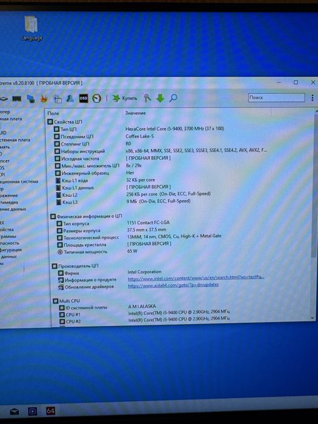
Task: Launch monitor diagnostics from the toolbar
Action: 30,99
